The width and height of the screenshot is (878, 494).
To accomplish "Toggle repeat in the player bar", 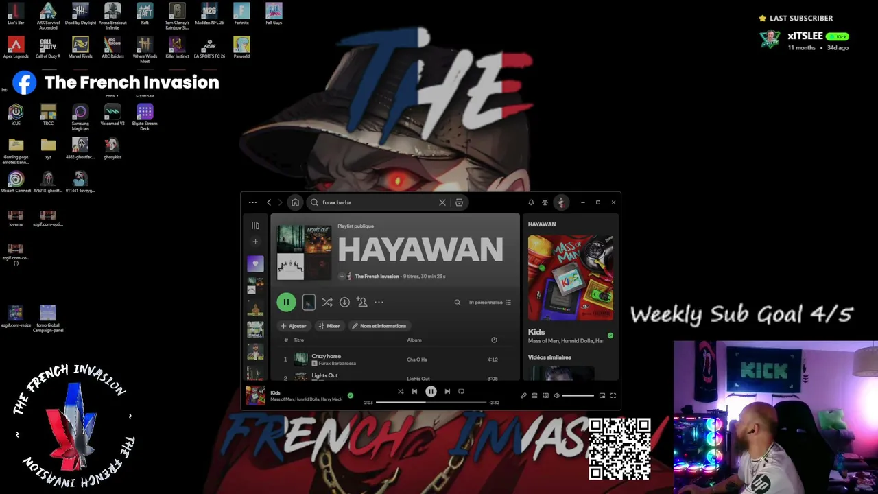I will click(x=461, y=392).
